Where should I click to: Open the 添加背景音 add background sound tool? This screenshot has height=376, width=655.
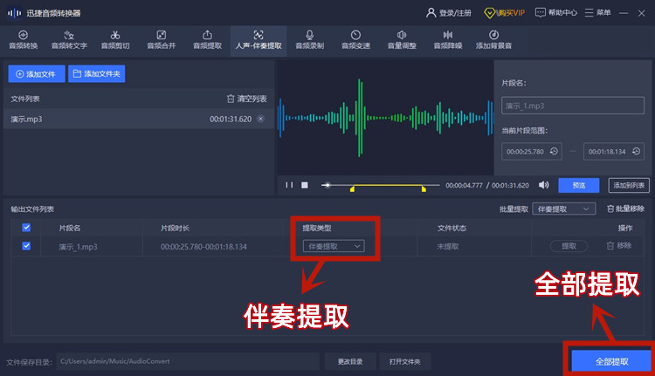[x=493, y=40]
